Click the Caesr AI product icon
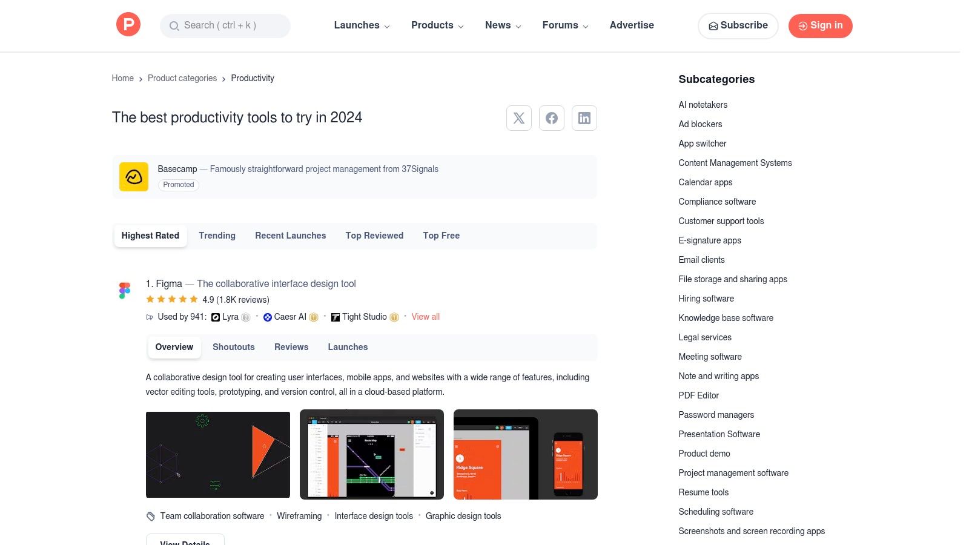 pos(267,317)
